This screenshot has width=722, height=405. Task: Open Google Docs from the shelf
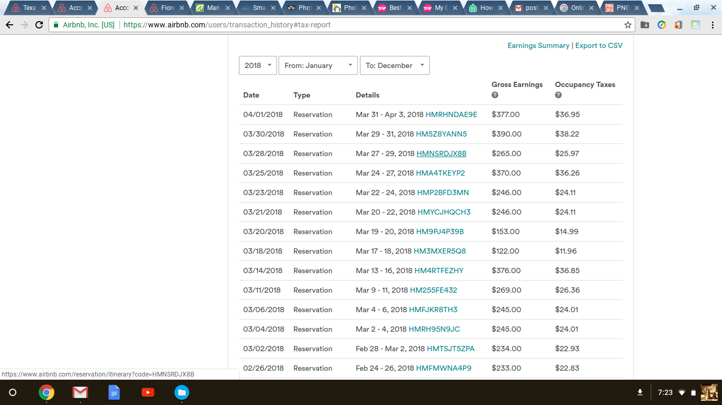[114, 392]
